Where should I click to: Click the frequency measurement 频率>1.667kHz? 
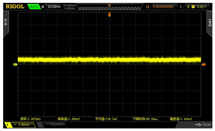point(30,119)
